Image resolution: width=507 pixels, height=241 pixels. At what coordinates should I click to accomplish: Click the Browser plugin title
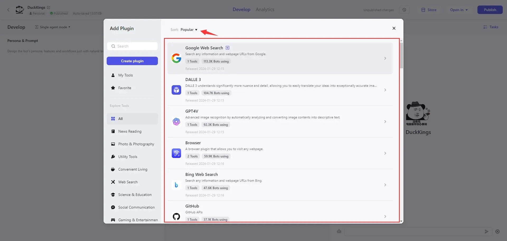193,143
